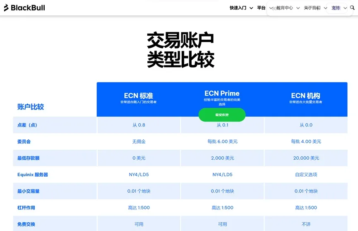Expand chevron next to 关于我们
This screenshot has width=358, height=231.
pyautogui.click(x=325, y=8)
